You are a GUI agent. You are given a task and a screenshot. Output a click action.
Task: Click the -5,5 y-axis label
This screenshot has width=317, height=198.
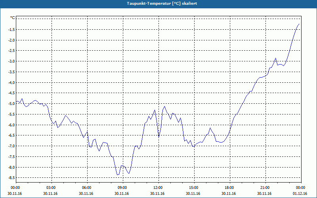pos(11,114)
